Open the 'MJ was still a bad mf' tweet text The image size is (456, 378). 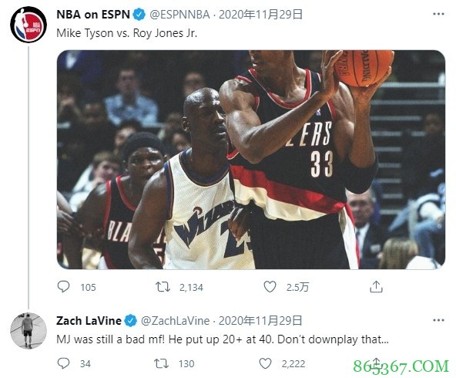tap(223, 339)
